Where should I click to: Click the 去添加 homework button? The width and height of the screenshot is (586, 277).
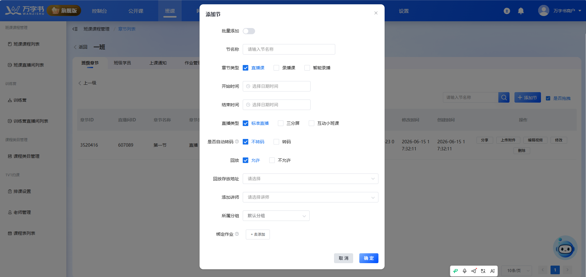[258, 234]
